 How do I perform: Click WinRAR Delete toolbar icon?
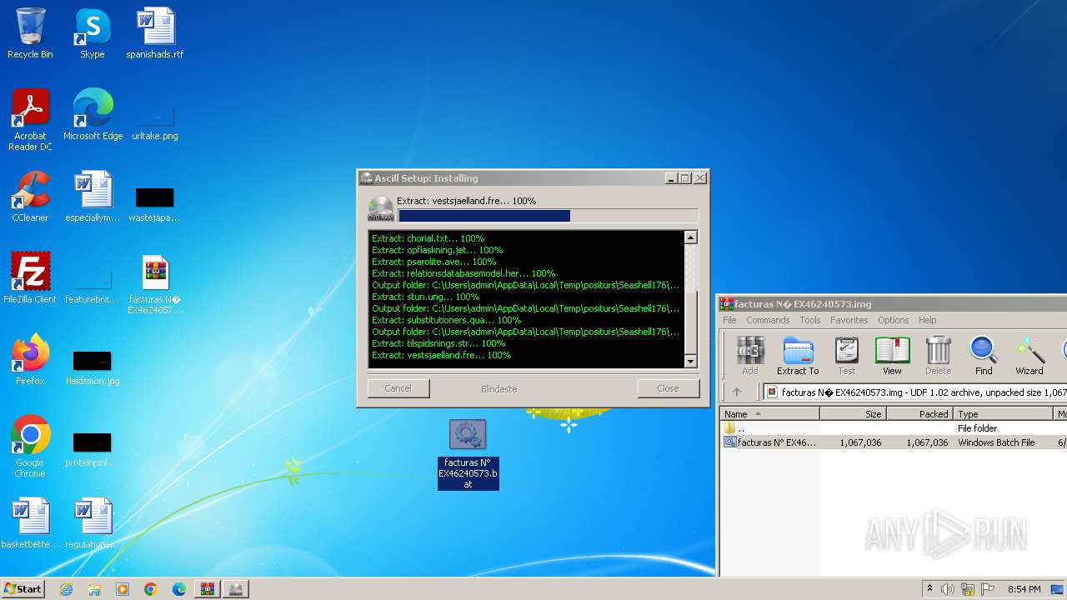click(x=938, y=355)
